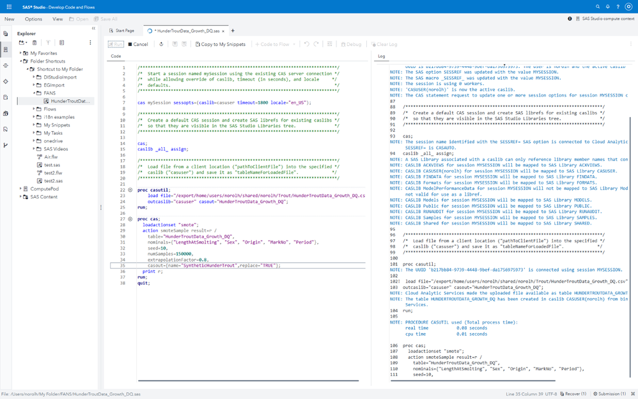Open Explorer pane more options menu
Viewport: 638px width, 399px height.
90,43
